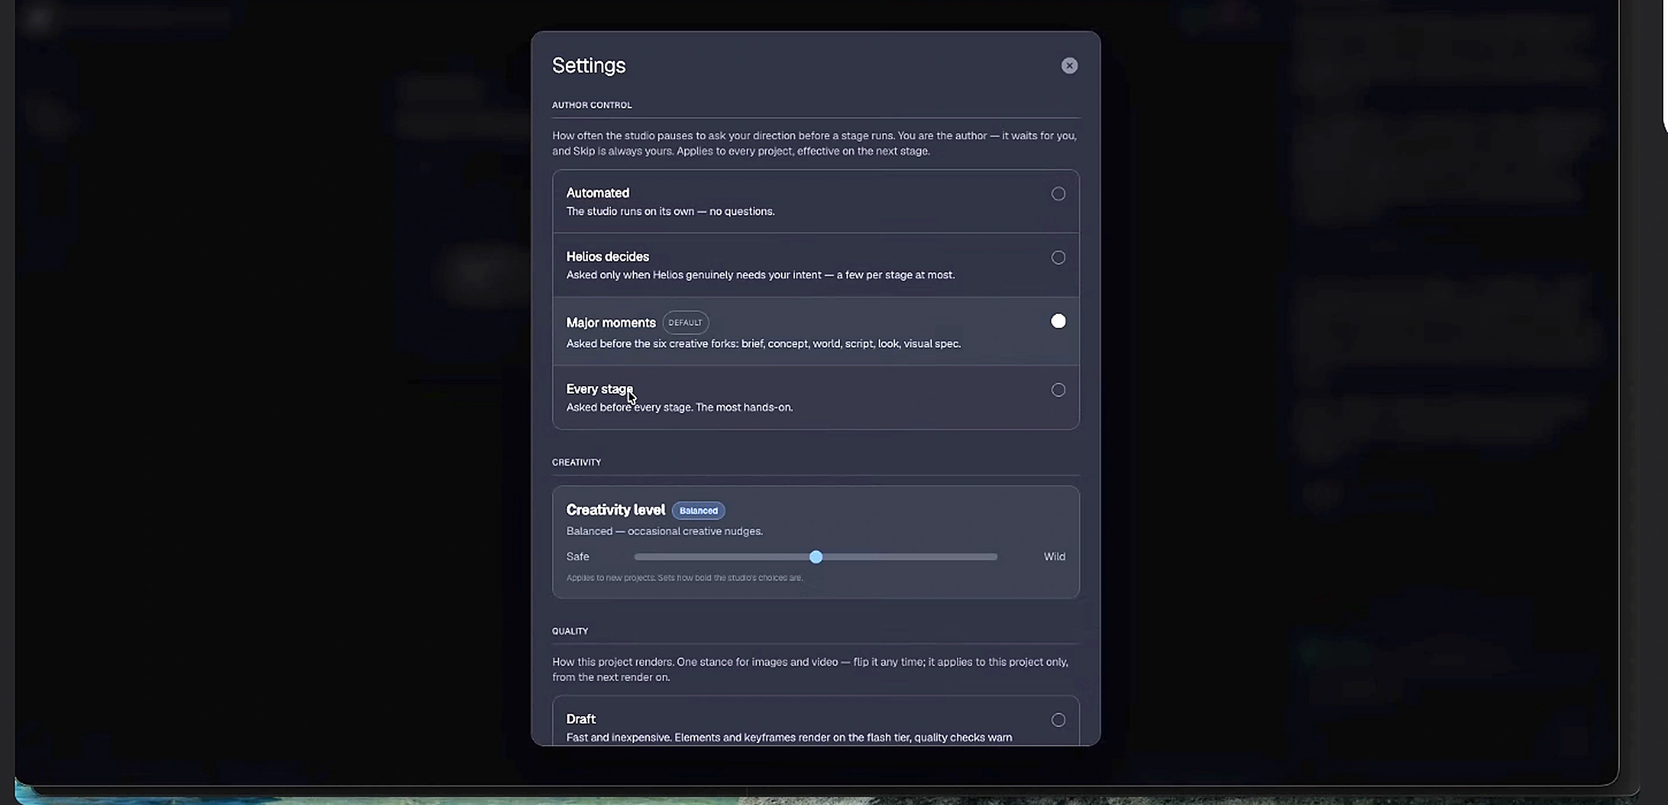This screenshot has height=805, width=1668.
Task: Click the Author Control section header
Action: click(x=592, y=105)
